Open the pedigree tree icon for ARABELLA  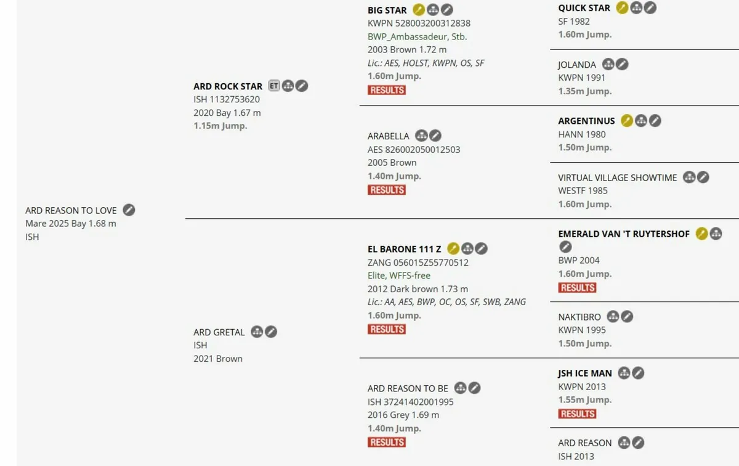click(421, 136)
